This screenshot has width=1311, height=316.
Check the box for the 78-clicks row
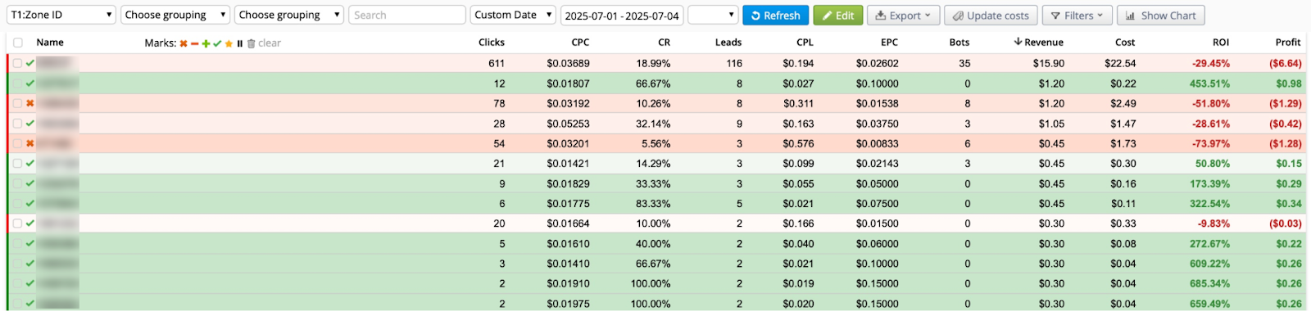17,103
